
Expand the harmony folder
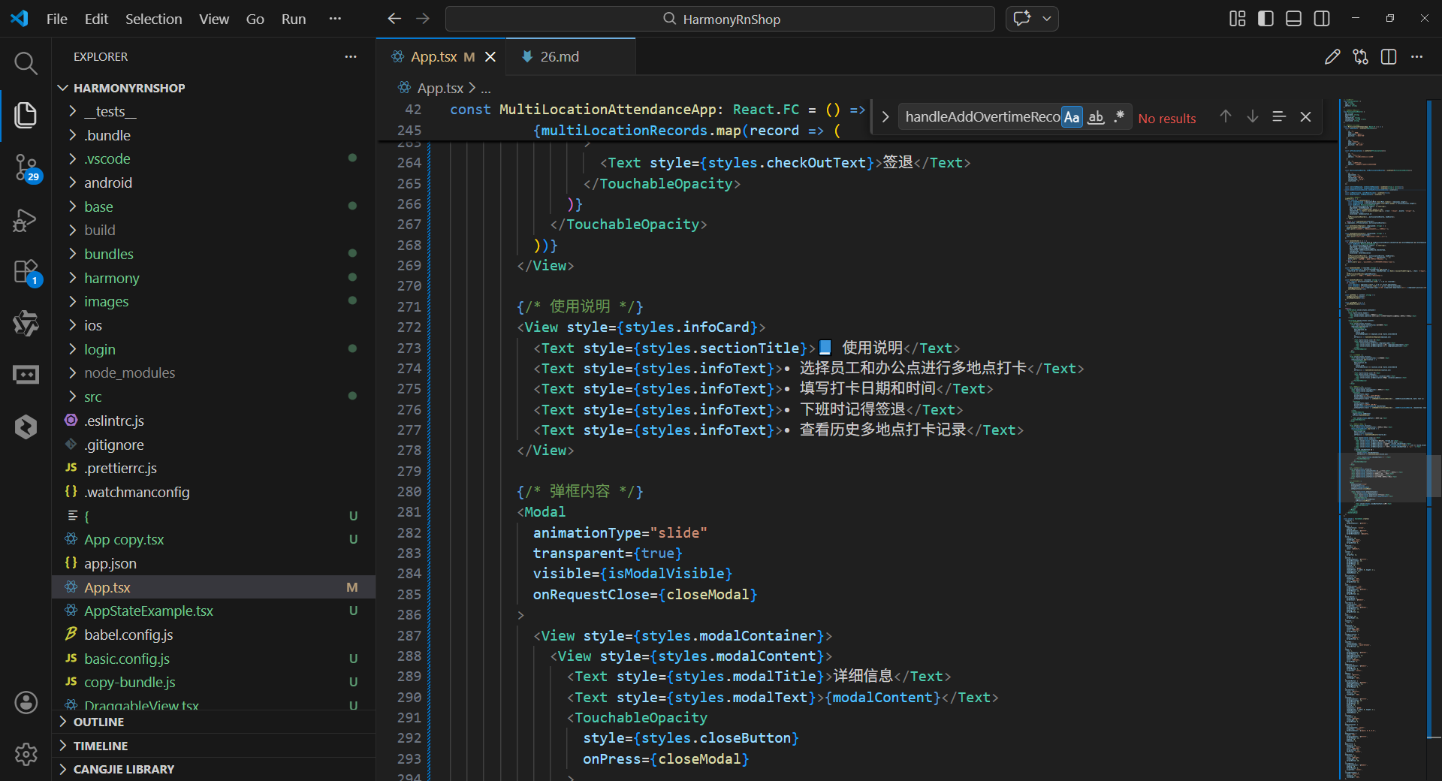tap(214, 278)
